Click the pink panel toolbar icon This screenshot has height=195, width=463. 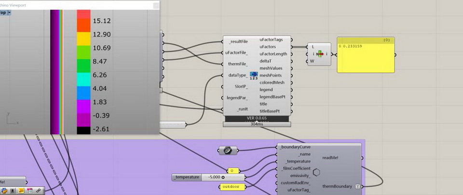(30, 191)
